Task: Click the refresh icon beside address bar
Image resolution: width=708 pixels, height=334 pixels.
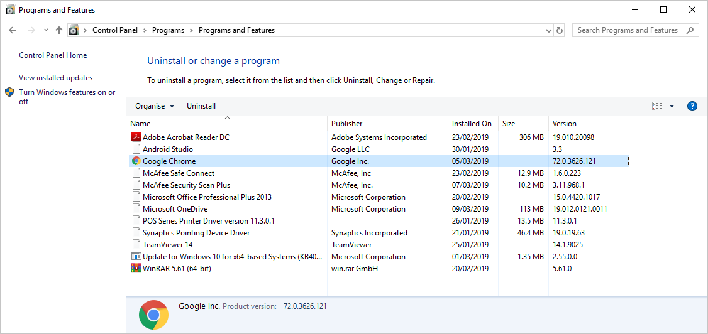Action: point(560,30)
